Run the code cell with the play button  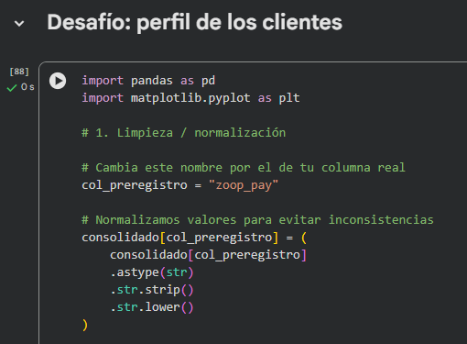[58, 81]
